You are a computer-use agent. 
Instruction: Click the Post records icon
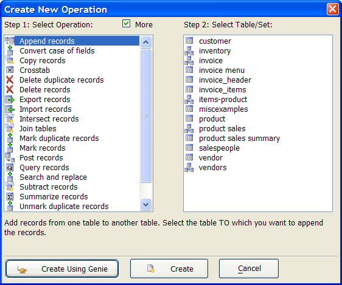(10, 157)
